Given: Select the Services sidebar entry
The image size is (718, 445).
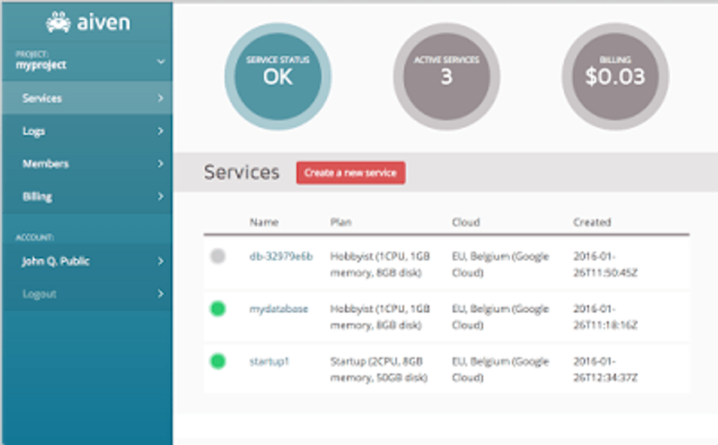Looking at the screenshot, I should (x=86, y=97).
